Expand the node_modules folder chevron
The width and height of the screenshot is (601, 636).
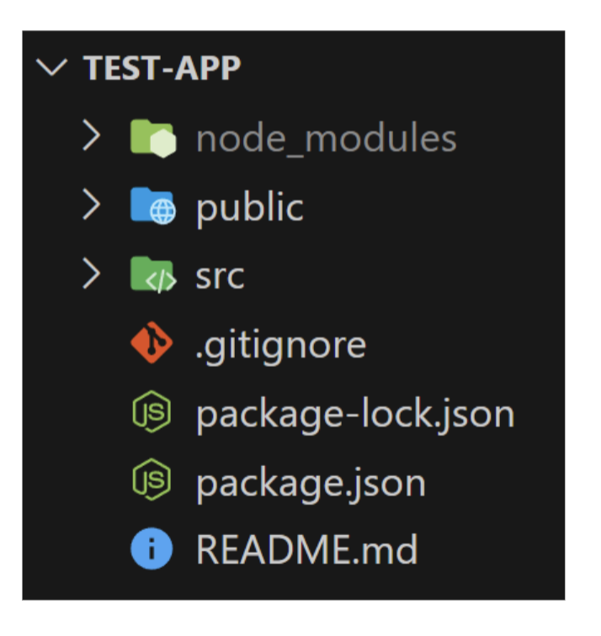point(91,137)
